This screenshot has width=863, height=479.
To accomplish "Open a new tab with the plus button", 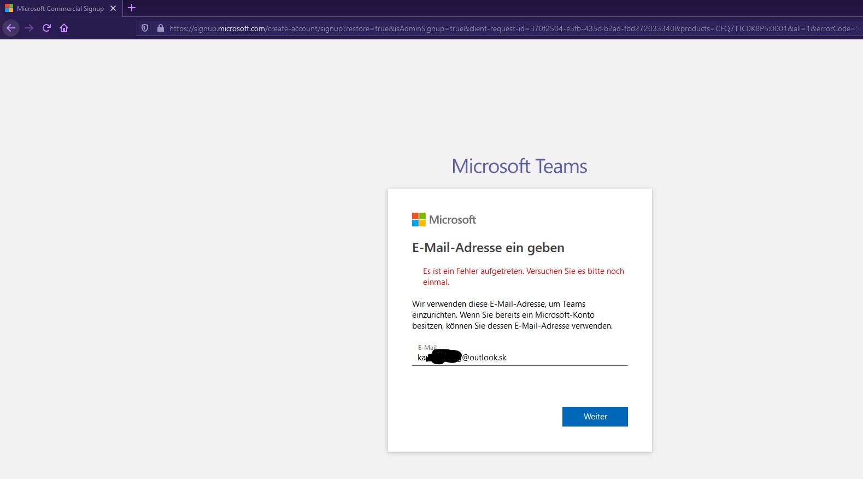I will [132, 8].
